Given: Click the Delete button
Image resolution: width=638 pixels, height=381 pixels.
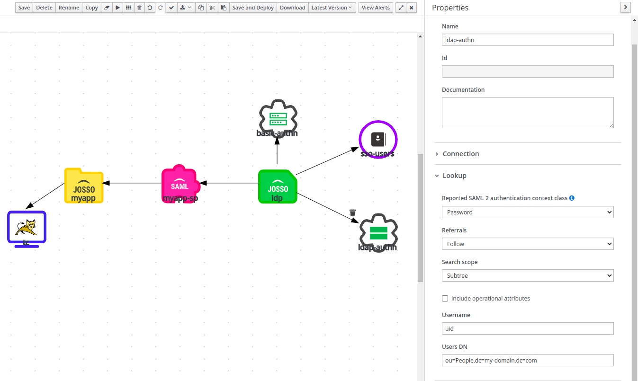Looking at the screenshot, I should coord(45,8).
